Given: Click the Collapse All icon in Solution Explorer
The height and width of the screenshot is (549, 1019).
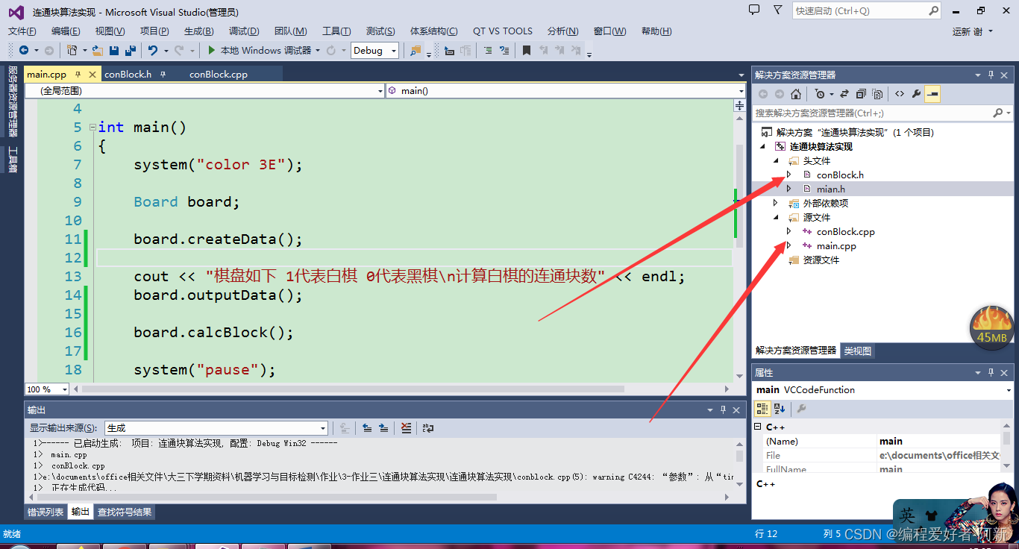Looking at the screenshot, I should click(861, 94).
